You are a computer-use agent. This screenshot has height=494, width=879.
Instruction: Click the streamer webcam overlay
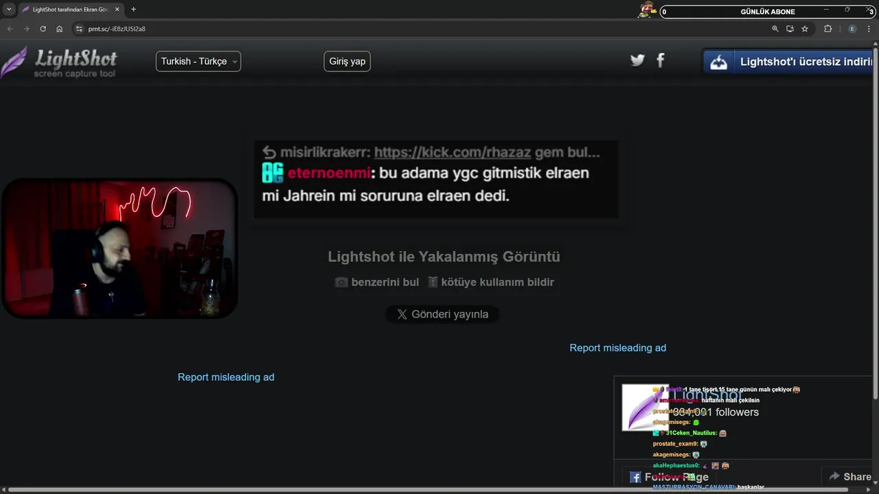tap(119, 248)
